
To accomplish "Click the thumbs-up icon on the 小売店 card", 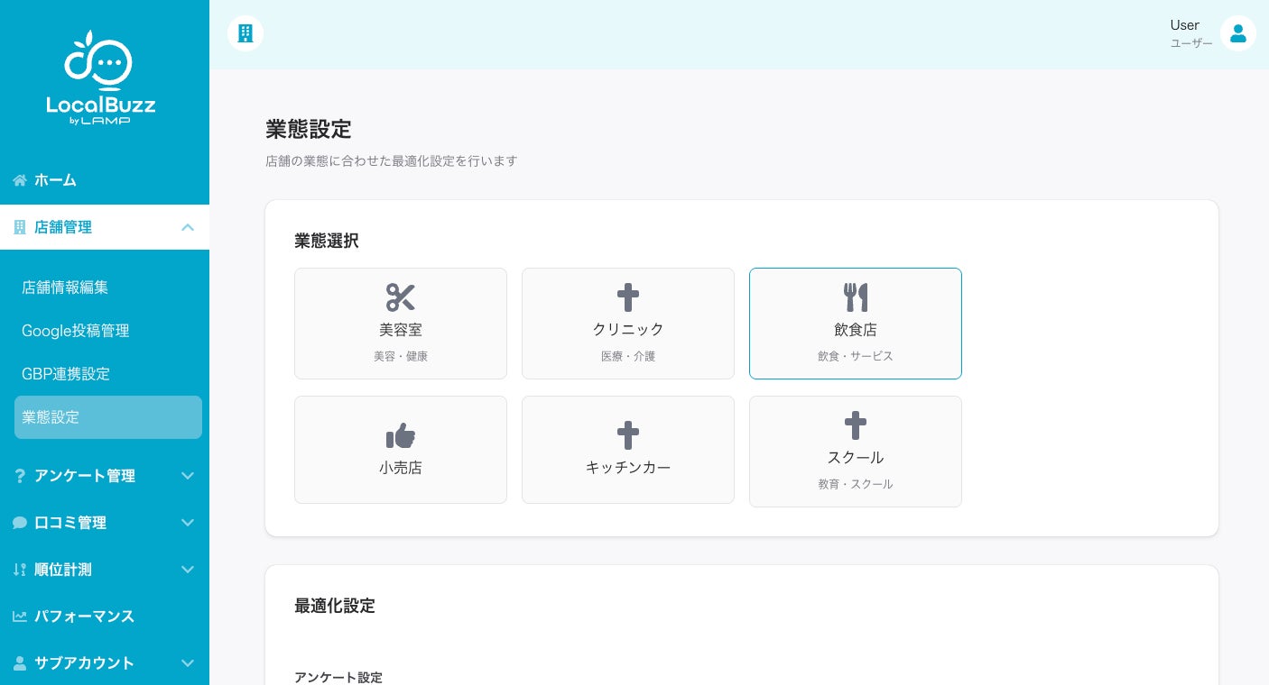I will (x=401, y=436).
